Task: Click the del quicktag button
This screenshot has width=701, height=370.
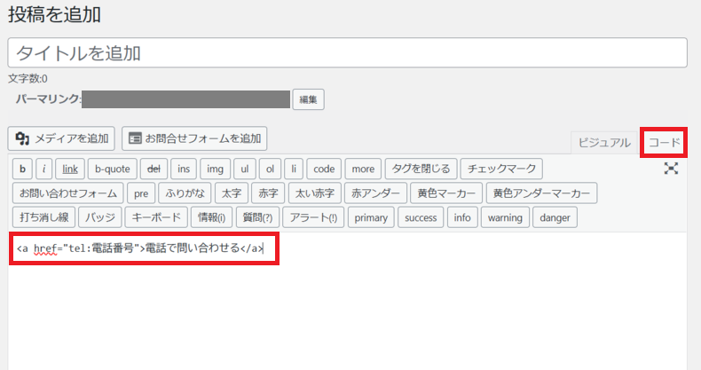Action: click(x=154, y=169)
